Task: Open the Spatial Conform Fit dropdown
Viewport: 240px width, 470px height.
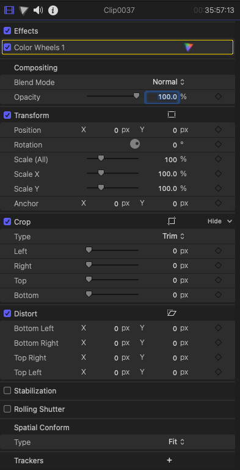Action: pos(176,441)
